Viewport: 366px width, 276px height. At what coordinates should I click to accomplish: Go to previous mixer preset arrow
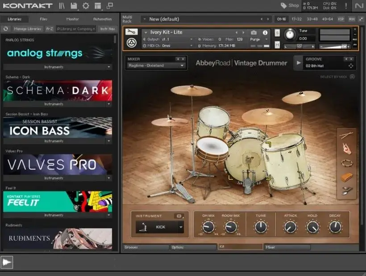178,59
